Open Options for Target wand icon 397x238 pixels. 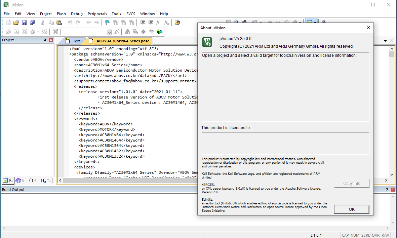pyautogui.click(x=117, y=32)
